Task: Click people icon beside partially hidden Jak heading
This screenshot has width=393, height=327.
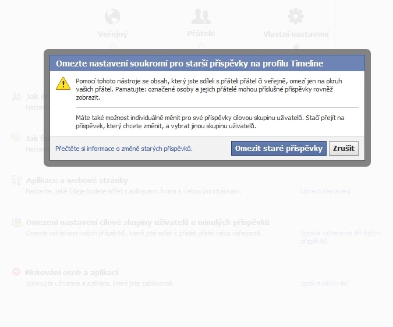Action: point(16,96)
